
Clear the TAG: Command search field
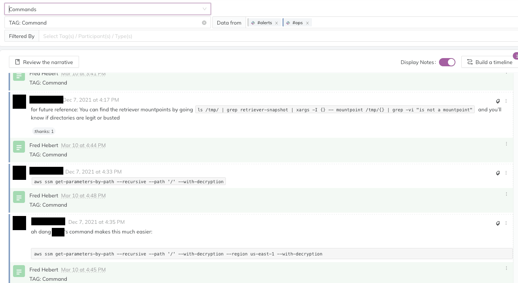(204, 23)
